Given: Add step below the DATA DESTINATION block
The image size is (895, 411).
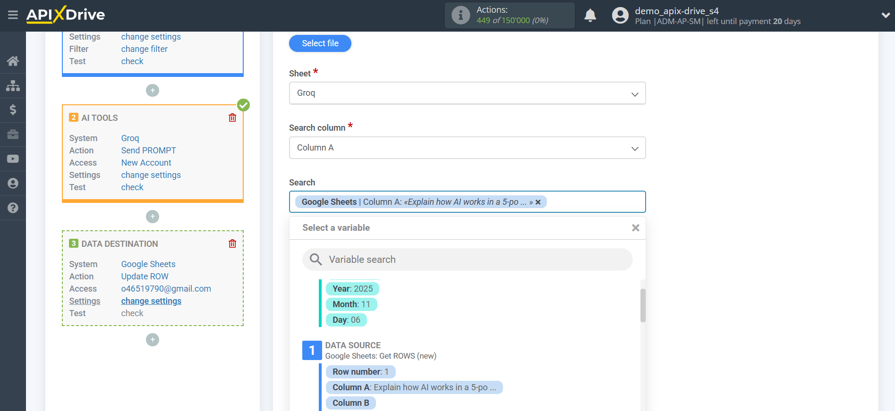Looking at the screenshot, I should point(153,340).
